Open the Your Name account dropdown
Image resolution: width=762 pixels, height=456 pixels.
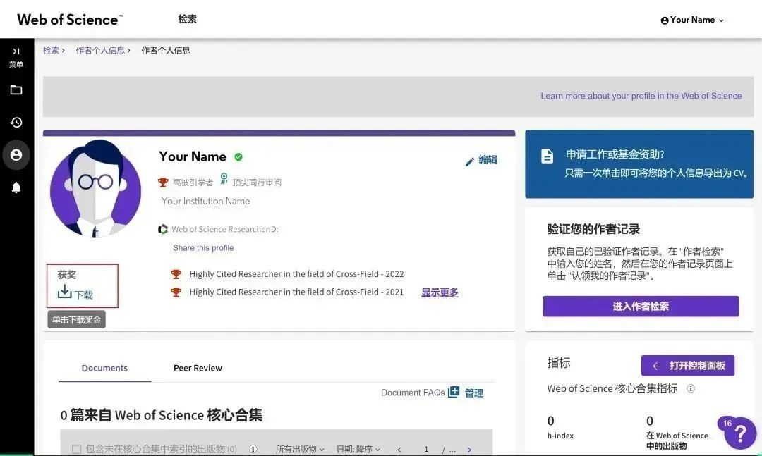(692, 20)
